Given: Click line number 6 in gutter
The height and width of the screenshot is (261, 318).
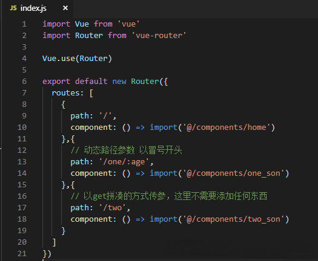Looking at the screenshot, I should (x=24, y=82).
